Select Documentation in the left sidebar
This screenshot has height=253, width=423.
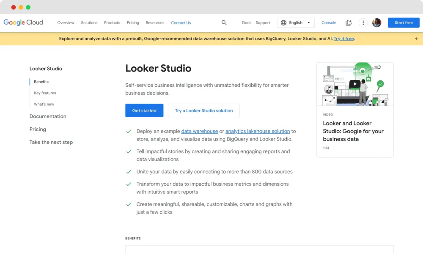click(48, 116)
